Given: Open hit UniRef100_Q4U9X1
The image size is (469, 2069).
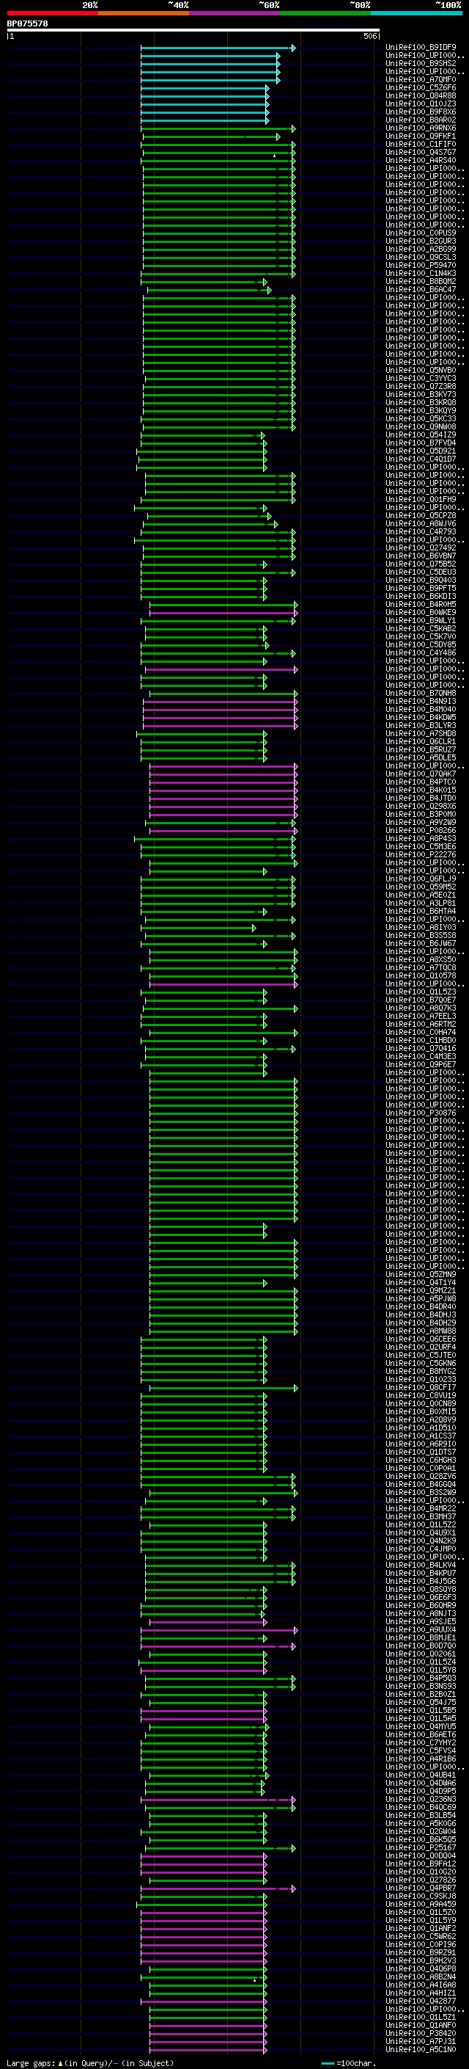Looking at the screenshot, I should tap(421, 1532).
